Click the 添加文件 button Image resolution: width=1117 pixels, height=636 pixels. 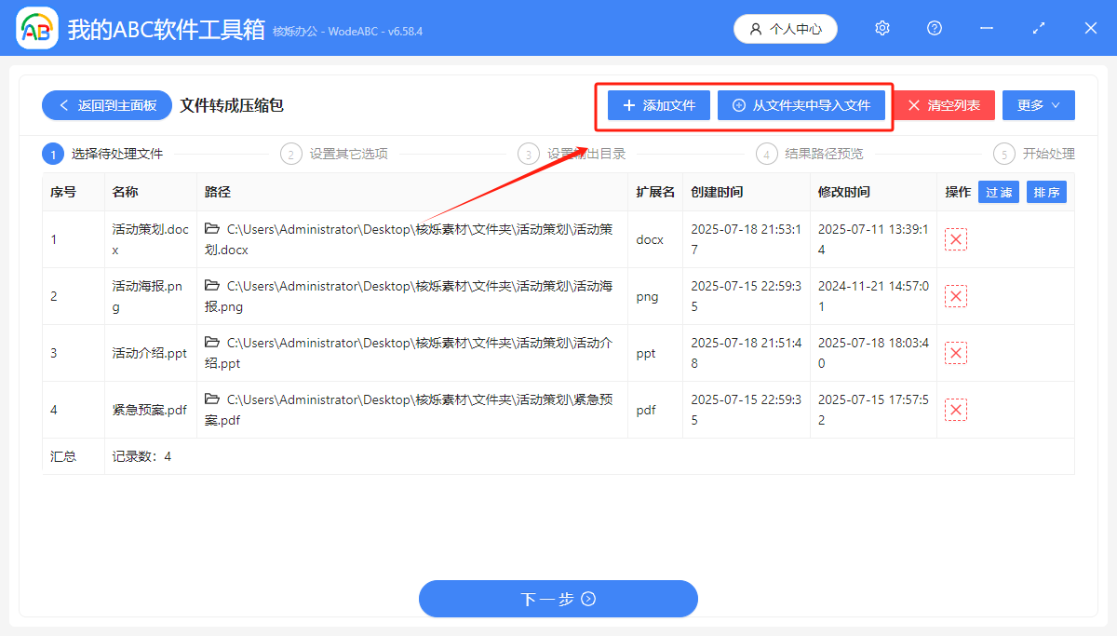click(657, 105)
